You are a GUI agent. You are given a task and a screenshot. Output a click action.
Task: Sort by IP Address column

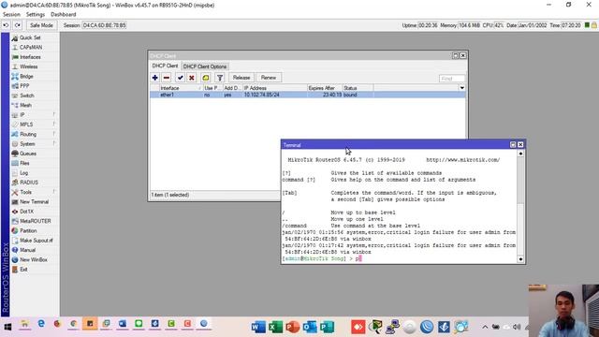(275, 88)
